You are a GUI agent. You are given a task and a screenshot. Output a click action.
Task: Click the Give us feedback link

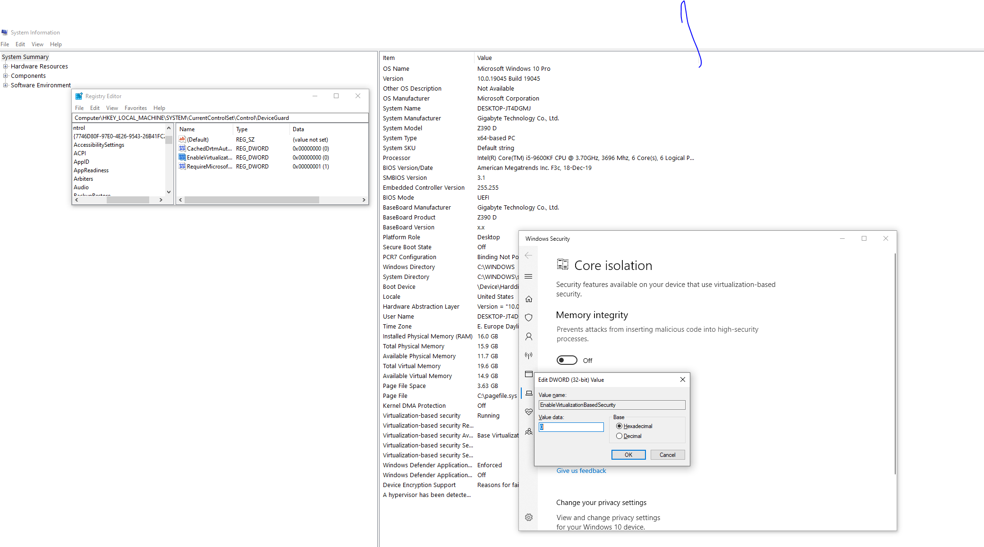coord(581,471)
